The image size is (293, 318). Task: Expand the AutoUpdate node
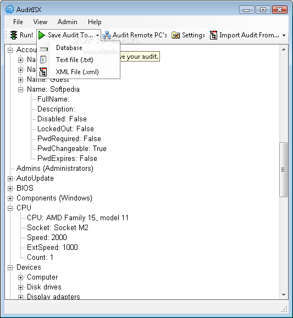[x=10, y=178]
